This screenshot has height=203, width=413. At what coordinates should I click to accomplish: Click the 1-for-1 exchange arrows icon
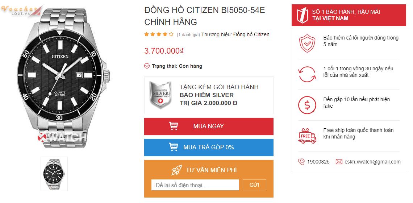(307, 74)
